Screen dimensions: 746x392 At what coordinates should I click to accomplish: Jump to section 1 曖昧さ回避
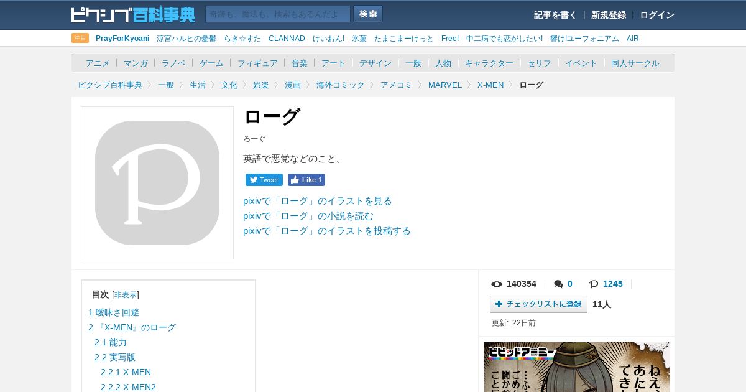pos(114,312)
